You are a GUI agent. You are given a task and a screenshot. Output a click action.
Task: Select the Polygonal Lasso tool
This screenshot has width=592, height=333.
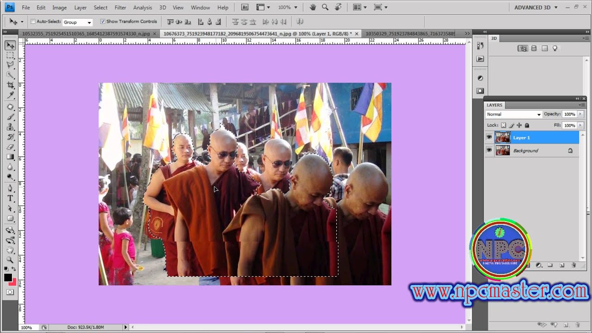pos(10,65)
